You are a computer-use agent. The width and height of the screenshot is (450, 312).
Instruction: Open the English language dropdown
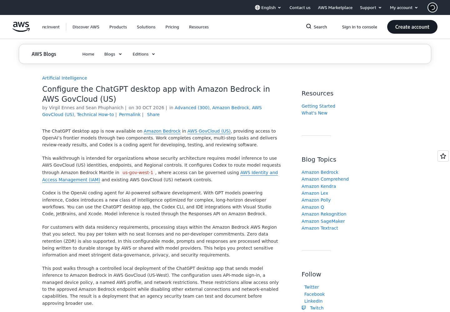point(268,7)
